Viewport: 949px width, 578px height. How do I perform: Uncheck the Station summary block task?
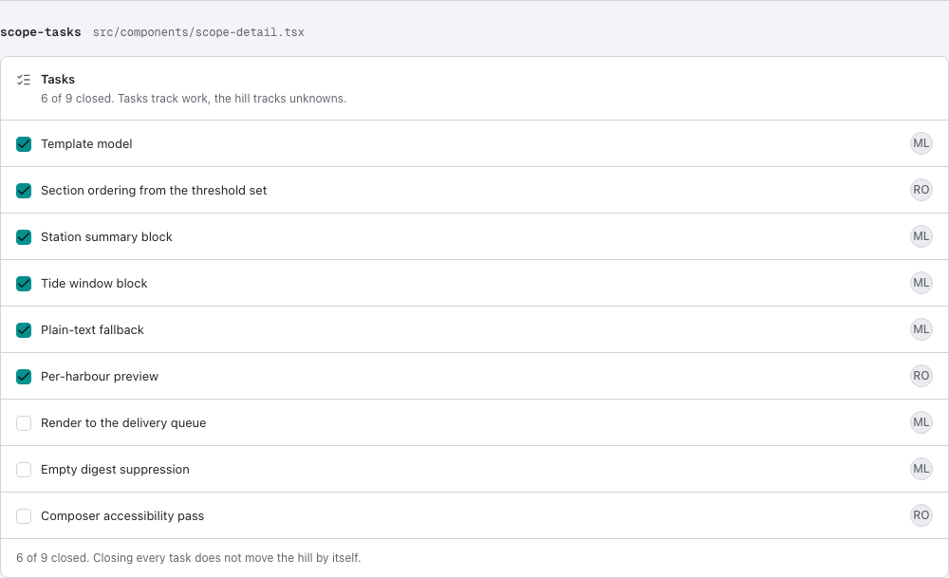coord(24,237)
